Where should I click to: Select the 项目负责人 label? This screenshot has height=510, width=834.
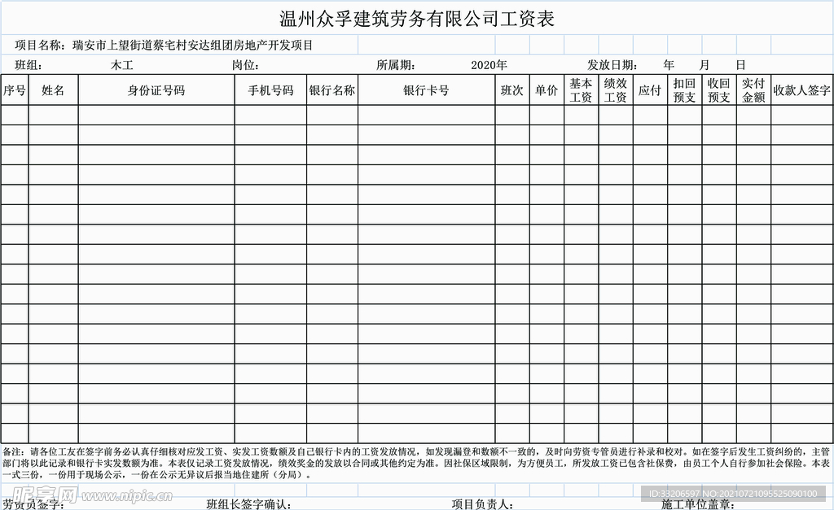pos(482,503)
